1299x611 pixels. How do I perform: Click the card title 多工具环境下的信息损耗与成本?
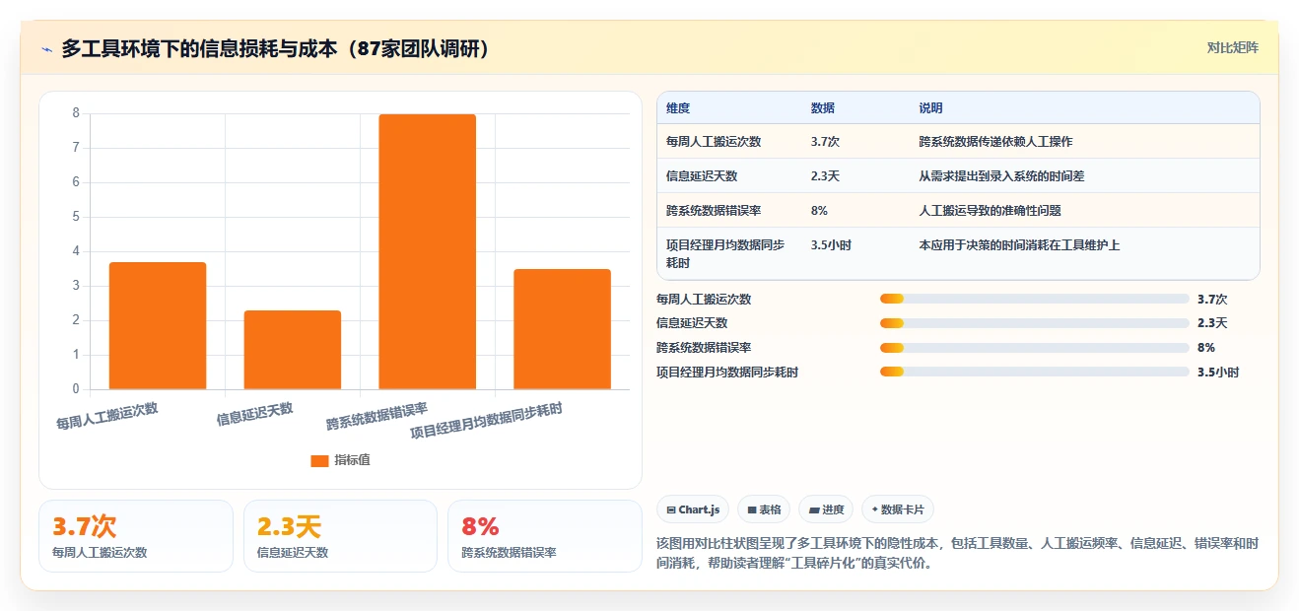(x=276, y=49)
